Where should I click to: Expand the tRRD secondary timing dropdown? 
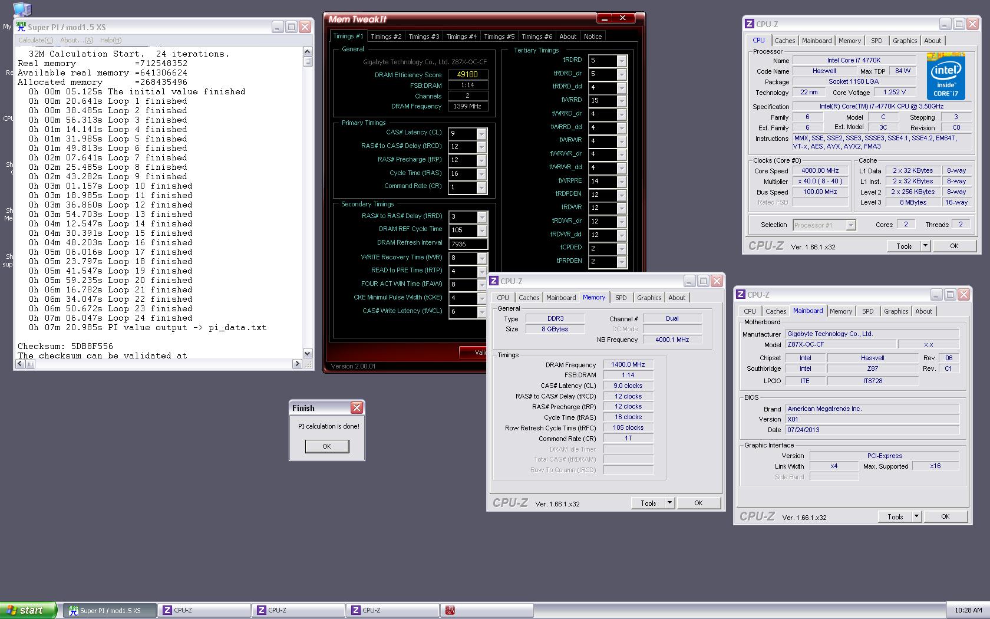pos(482,217)
